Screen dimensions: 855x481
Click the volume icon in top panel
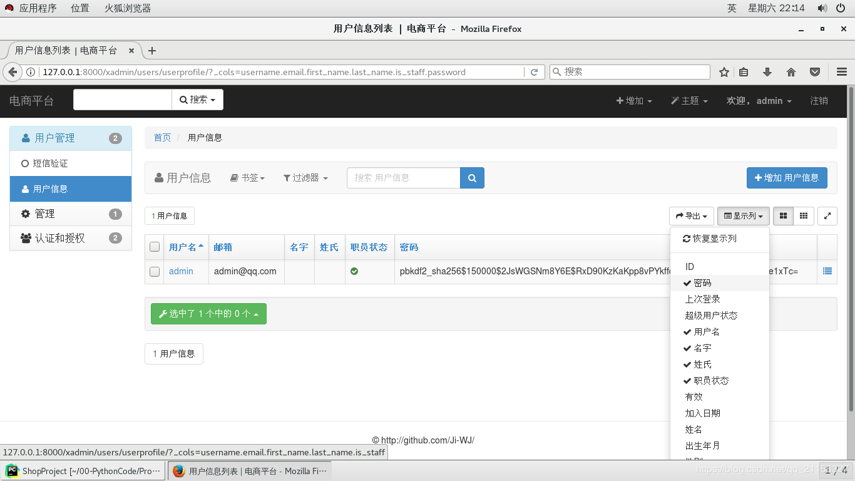822,8
